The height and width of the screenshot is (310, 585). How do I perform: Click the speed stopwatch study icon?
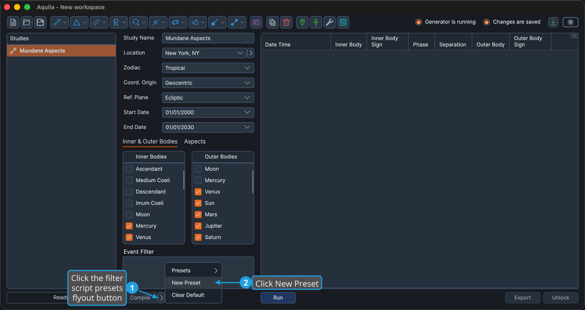click(x=195, y=22)
